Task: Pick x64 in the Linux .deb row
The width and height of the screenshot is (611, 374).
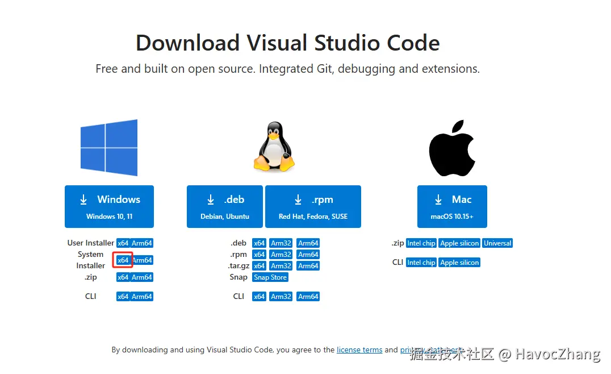Action: (259, 243)
